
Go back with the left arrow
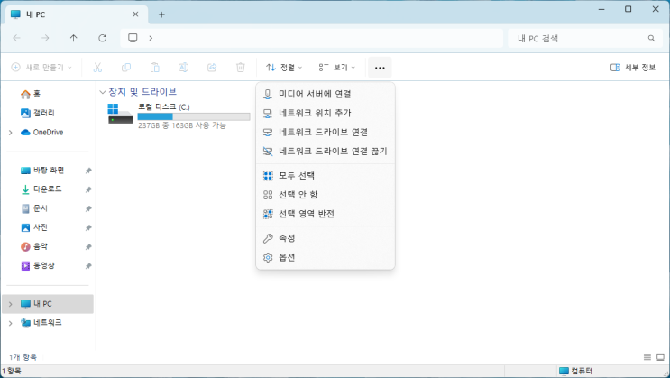(16, 38)
